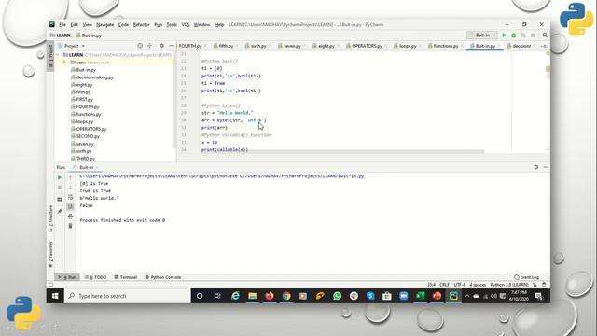Screen dimensions: 597x336
Task: Open the File menu
Action: pyautogui.click(x=62, y=24)
